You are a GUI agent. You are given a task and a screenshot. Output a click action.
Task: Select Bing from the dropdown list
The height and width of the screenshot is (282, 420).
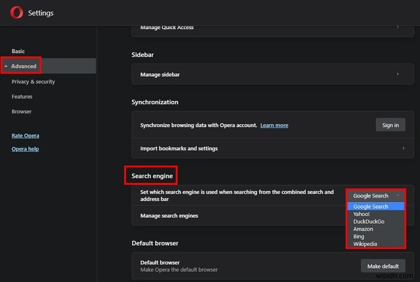pyautogui.click(x=359, y=237)
